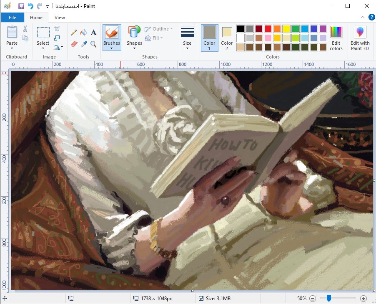Pick the turquoise blue color swatch
This screenshot has width=376, height=304.
[305, 29]
